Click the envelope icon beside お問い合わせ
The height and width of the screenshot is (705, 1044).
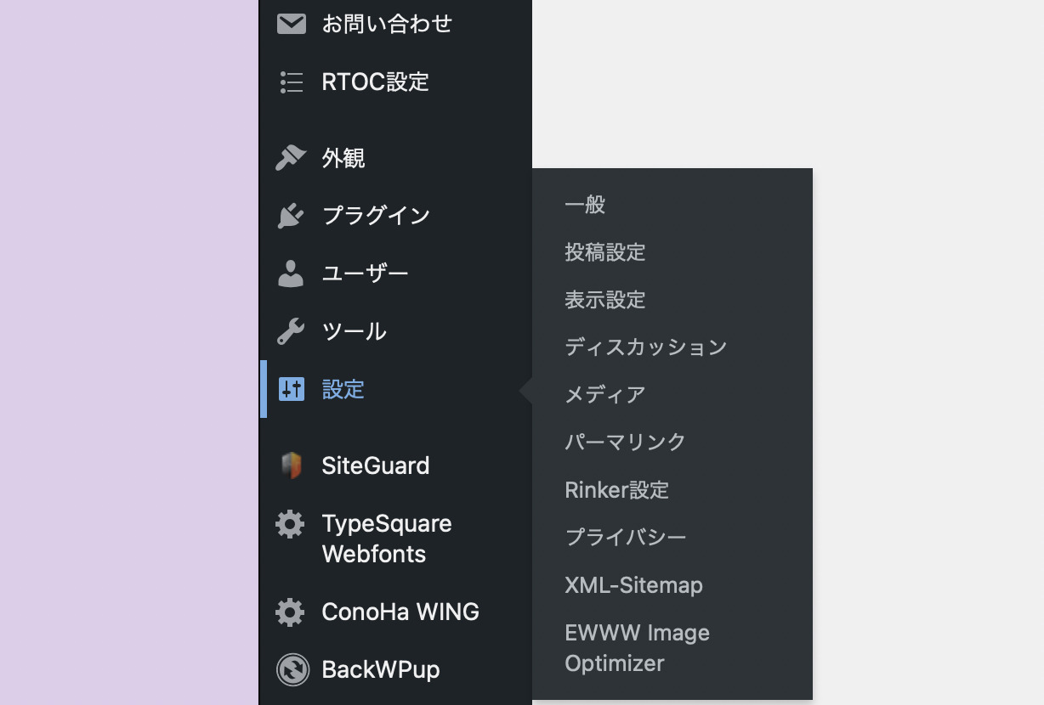coord(292,24)
